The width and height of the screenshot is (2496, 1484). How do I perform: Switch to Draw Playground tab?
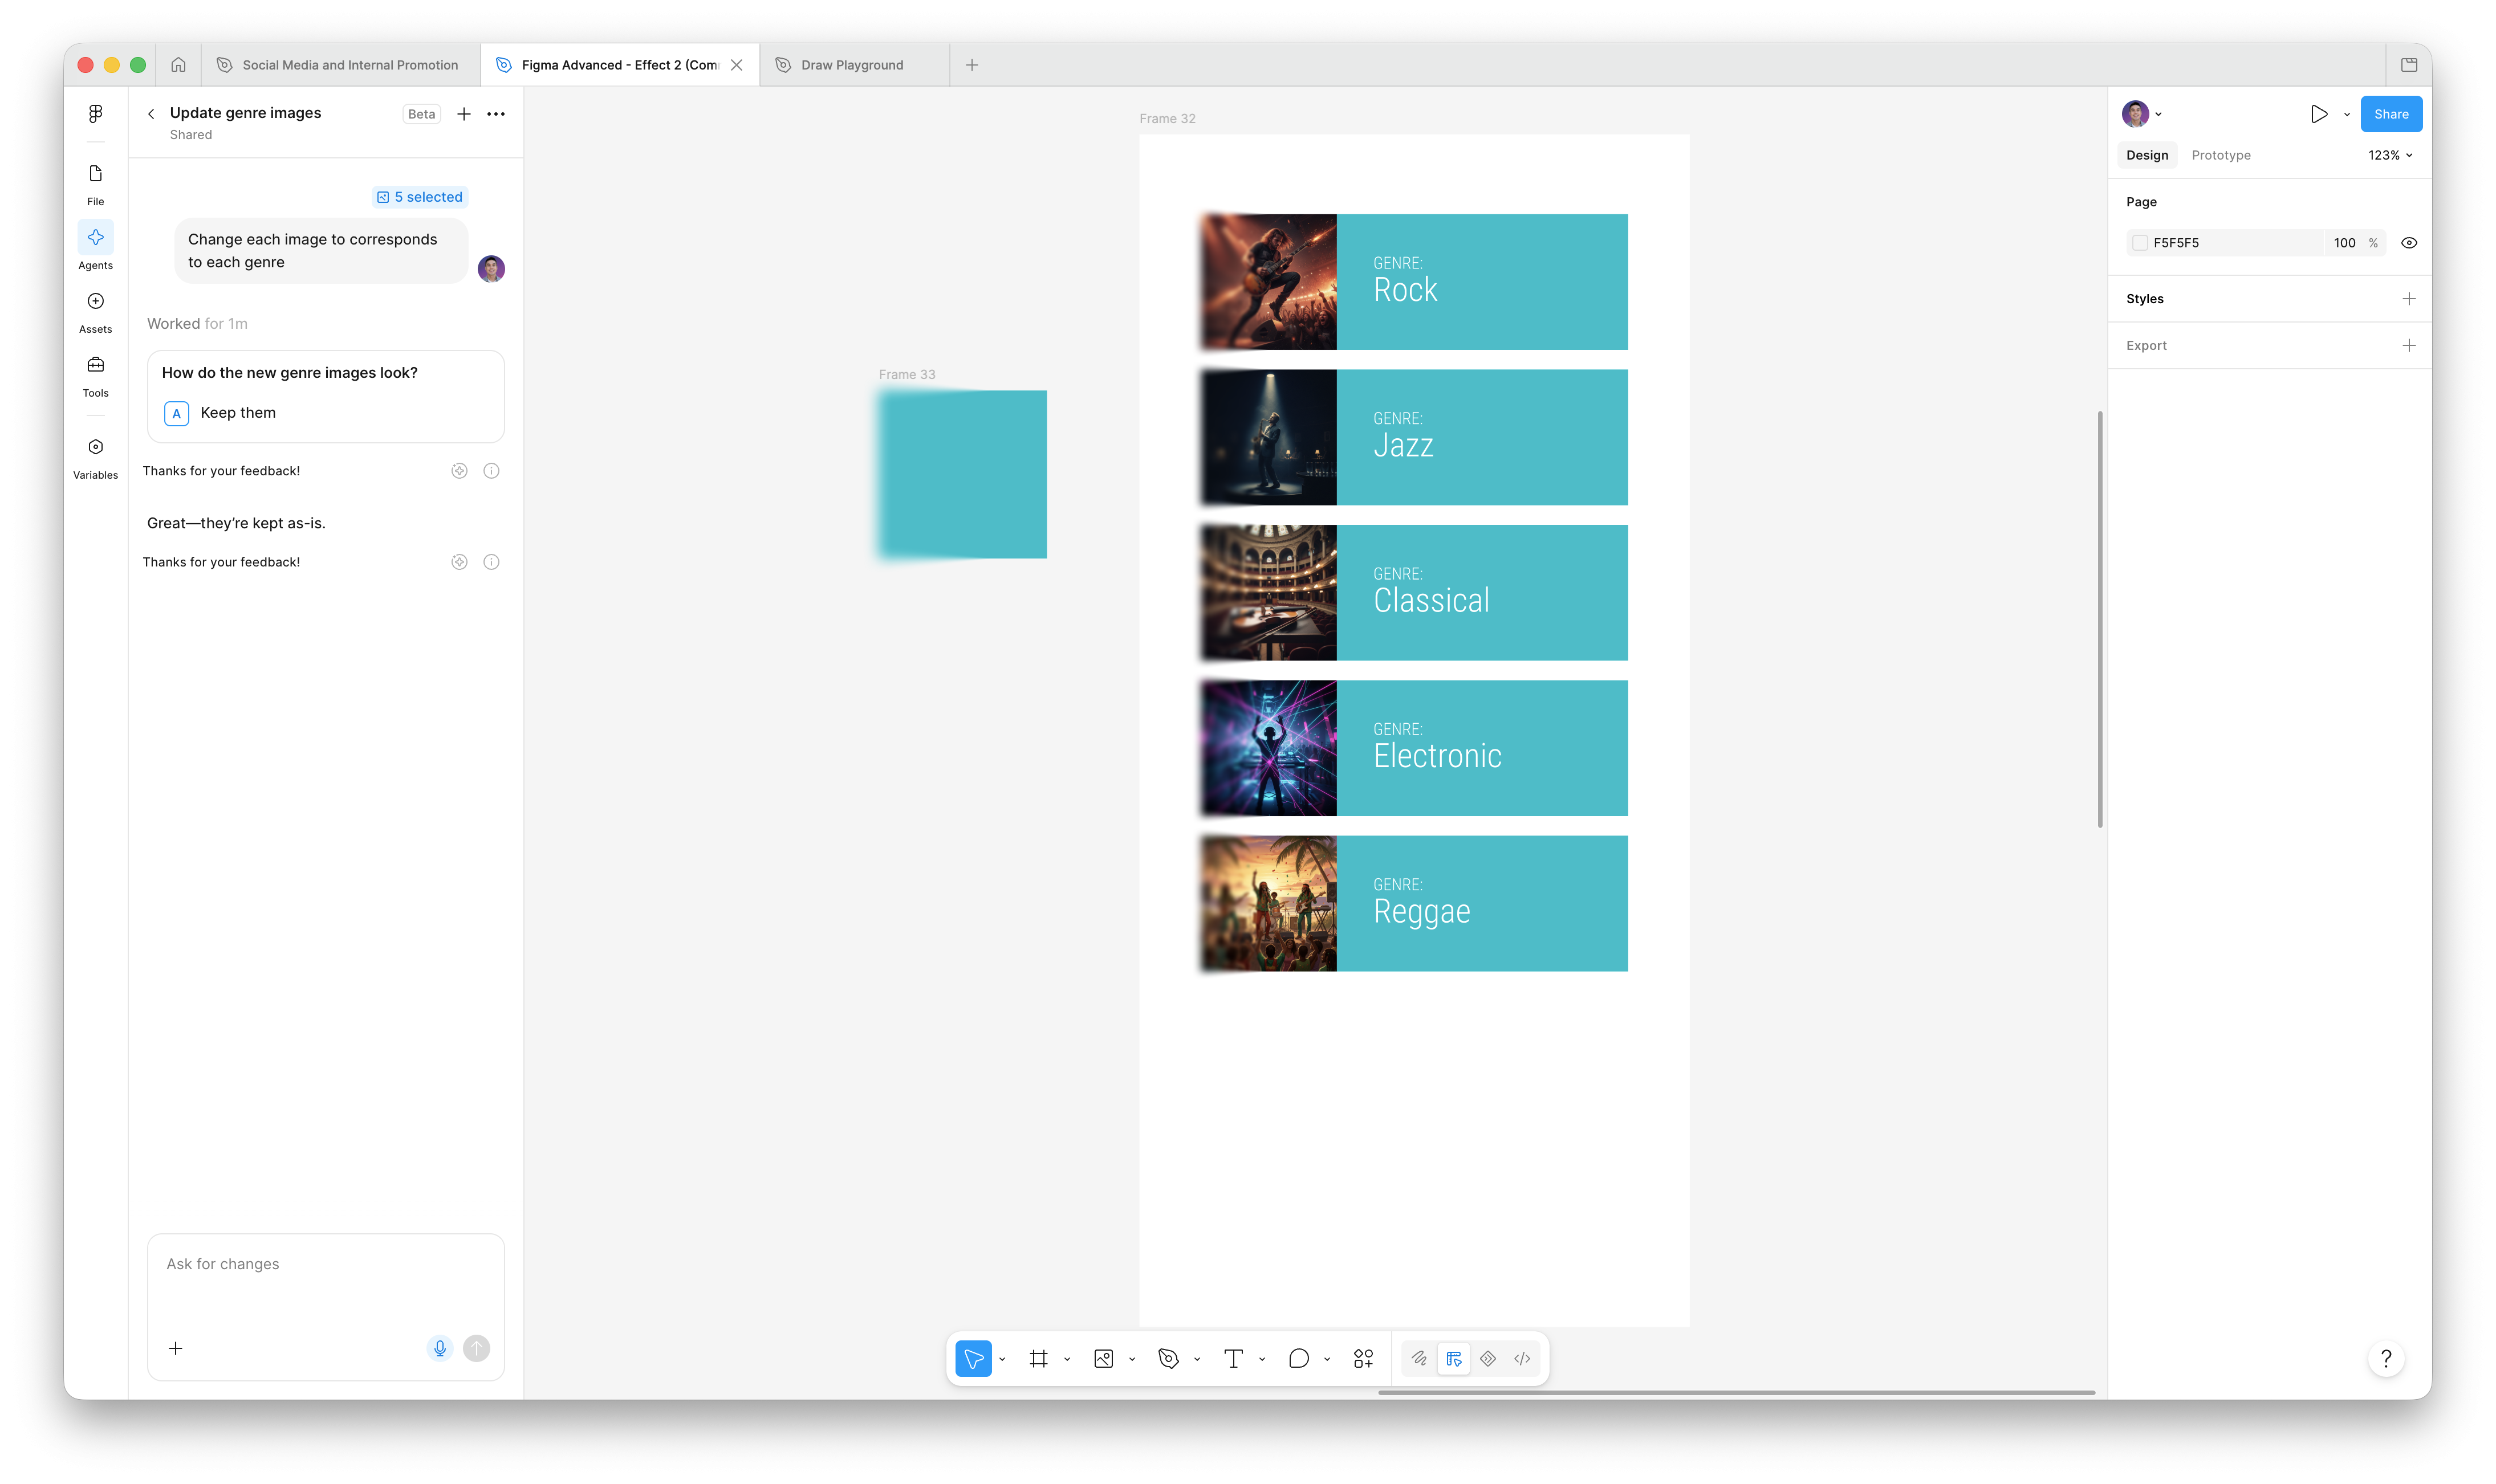click(x=853, y=65)
